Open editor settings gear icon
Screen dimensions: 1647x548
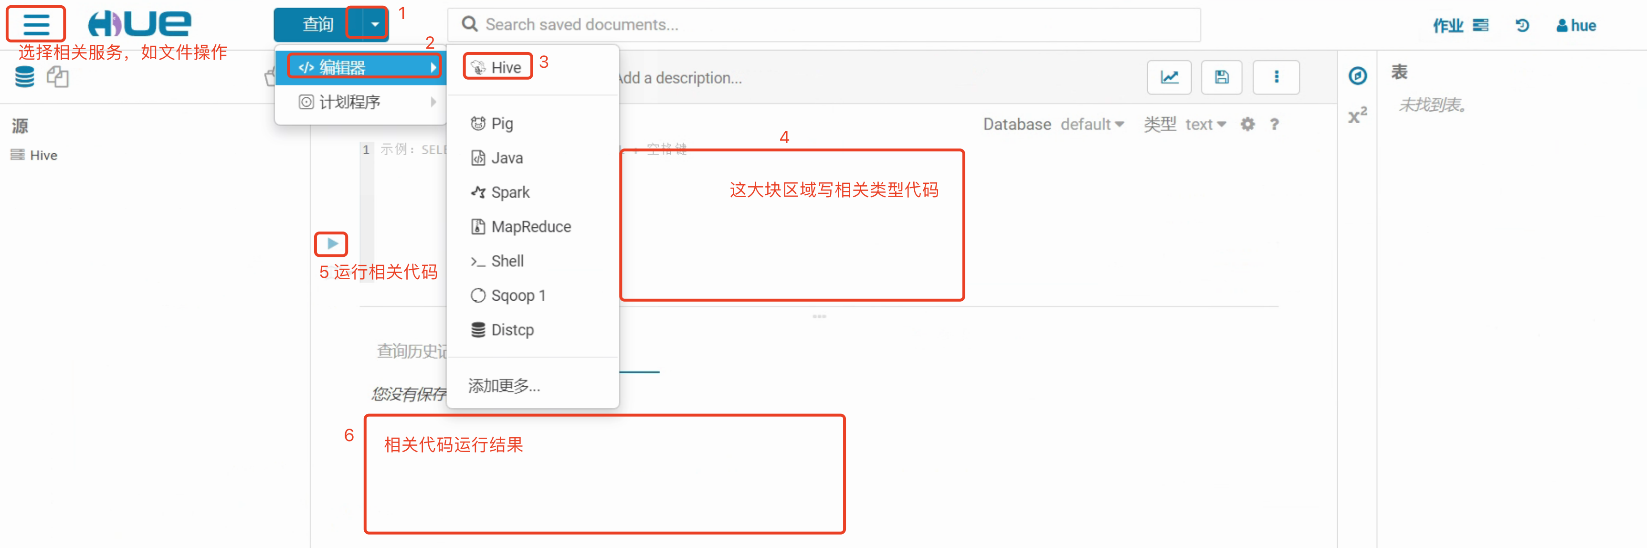click(x=1247, y=124)
